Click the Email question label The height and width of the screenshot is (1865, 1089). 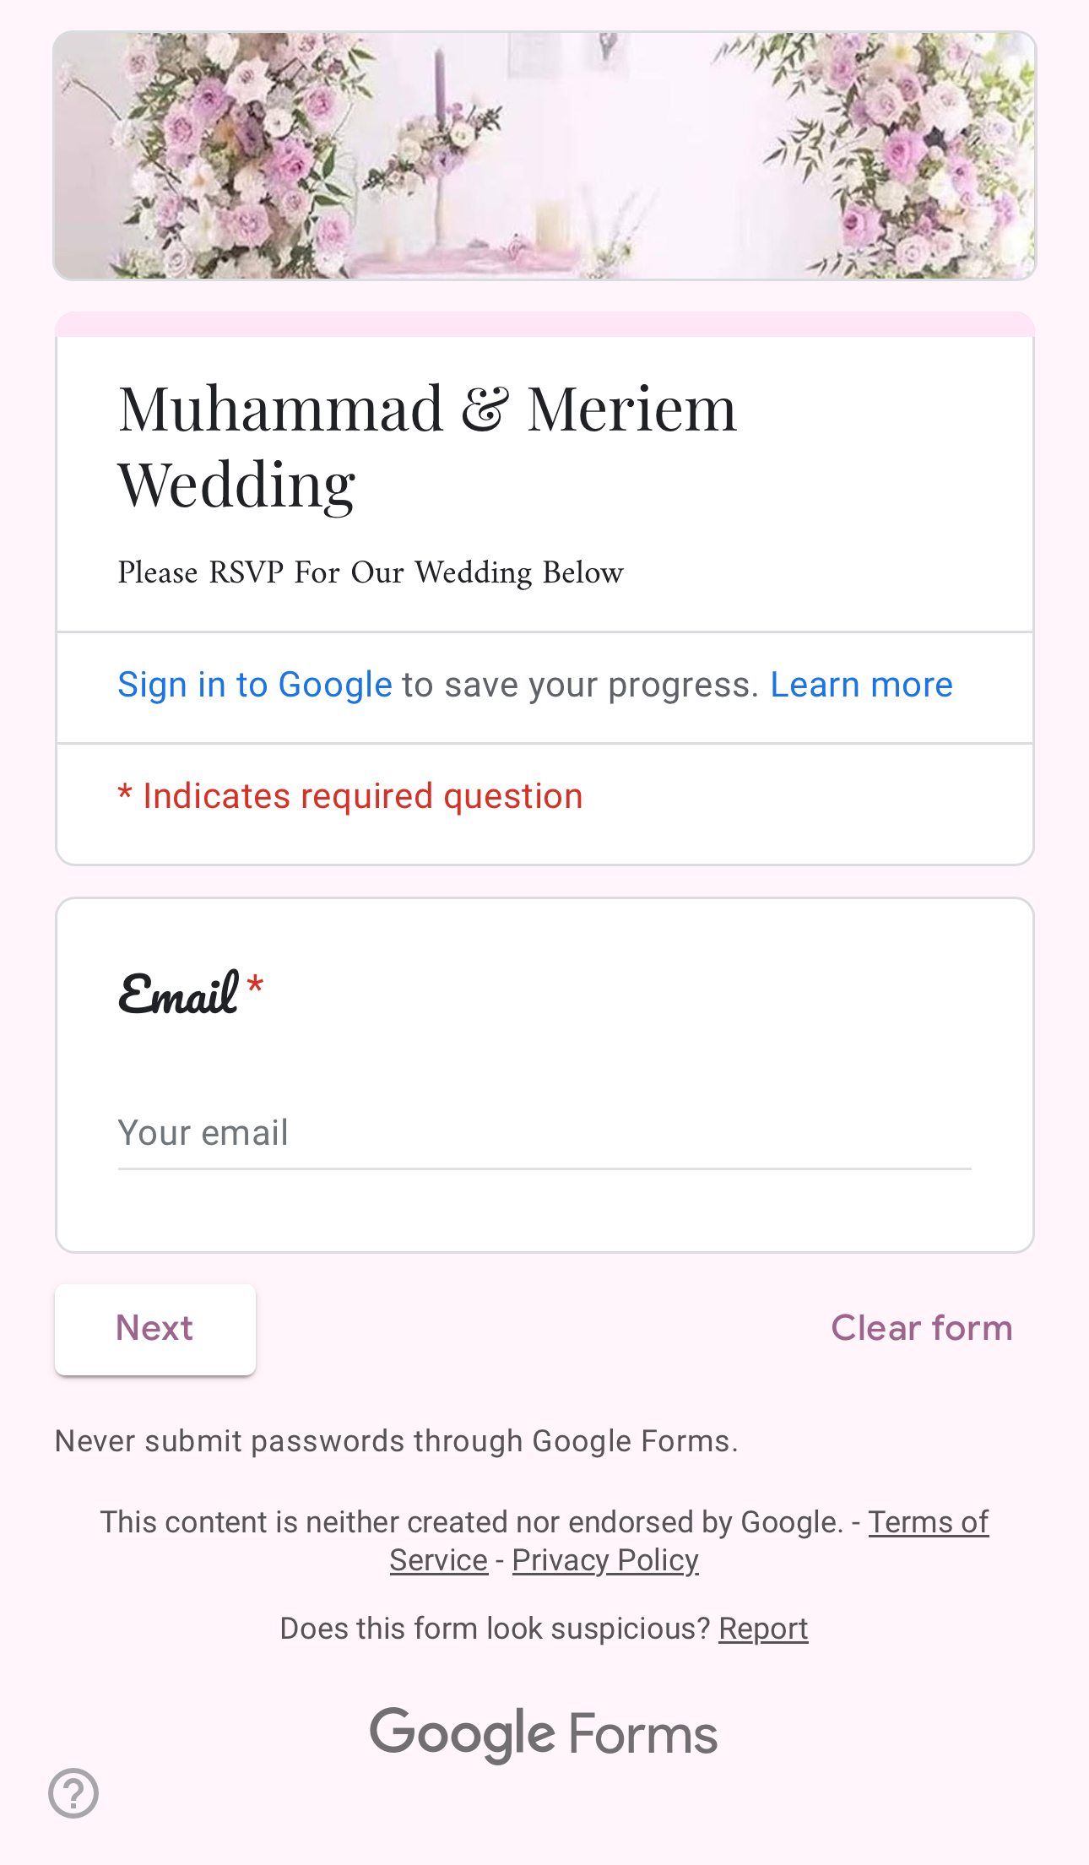click(x=179, y=994)
